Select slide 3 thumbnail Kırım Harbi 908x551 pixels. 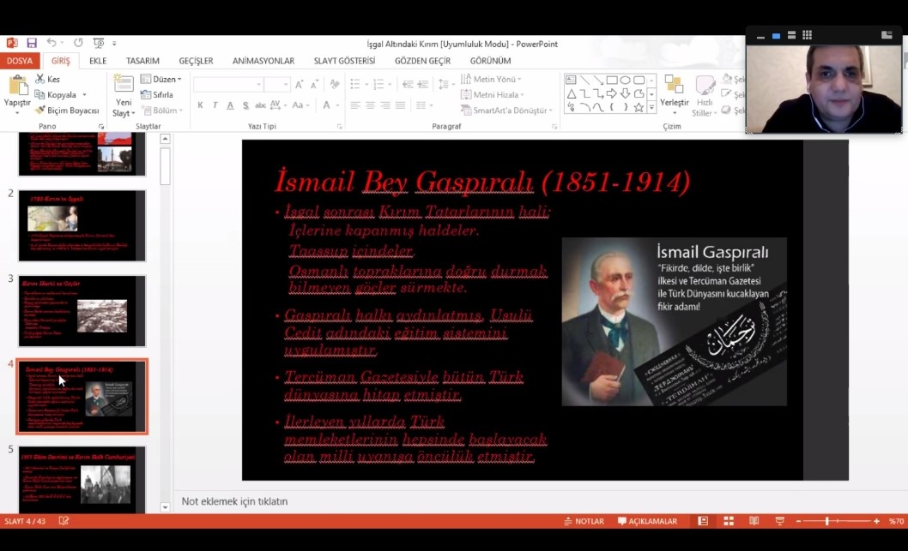[x=82, y=311]
